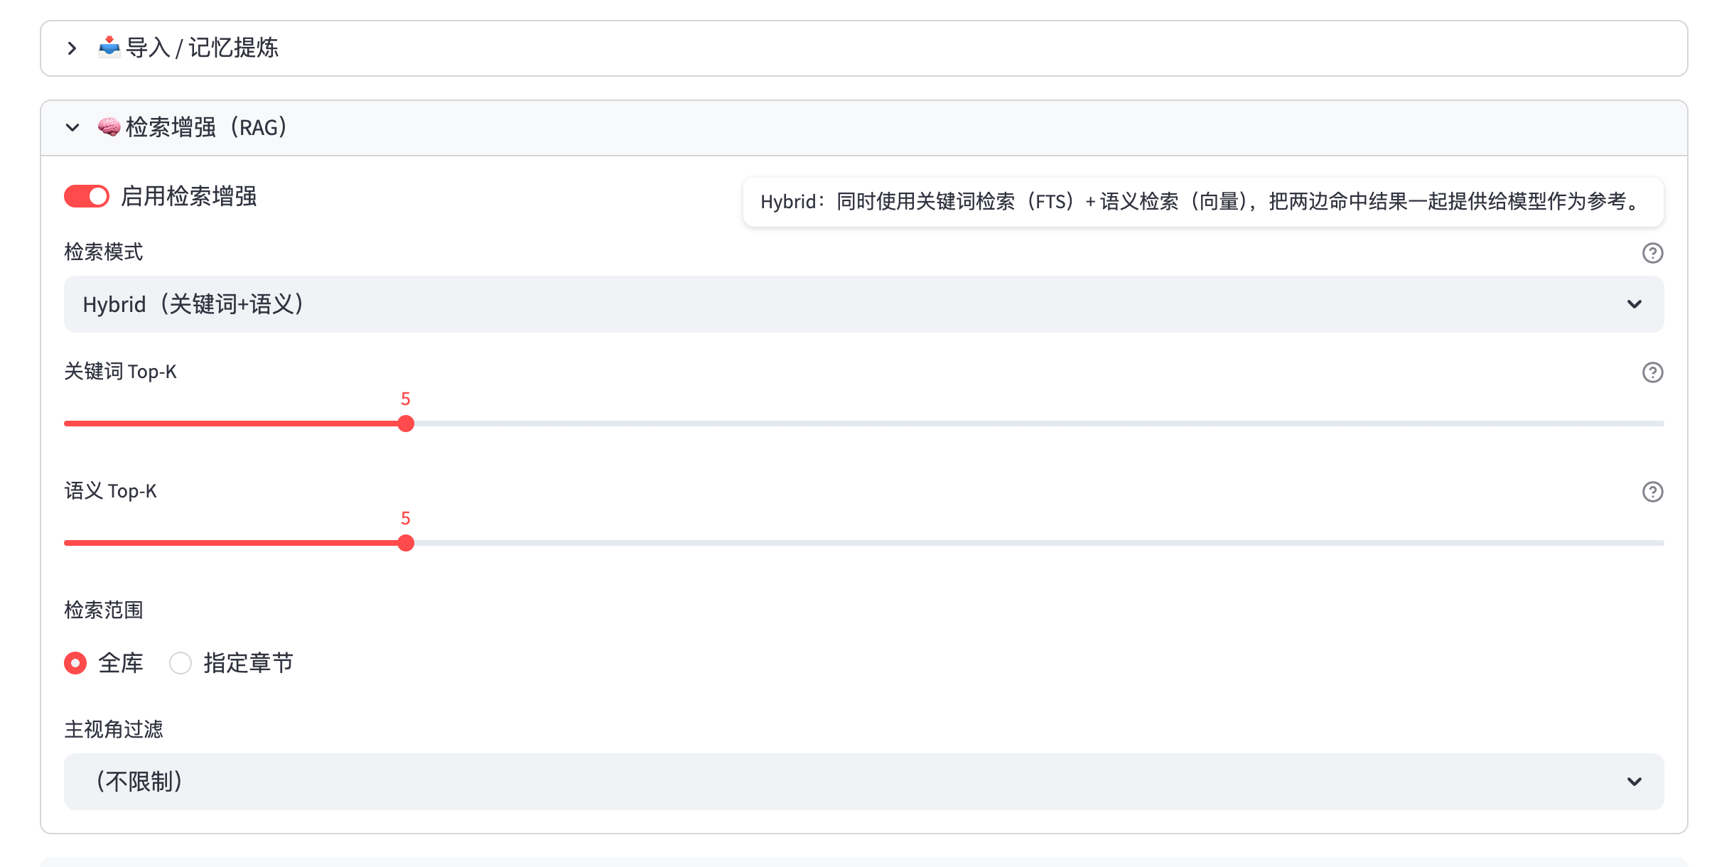Click the chevron arrow in 主视角过滤 box
The image size is (1734, 867).
(x=1634, y=782)
